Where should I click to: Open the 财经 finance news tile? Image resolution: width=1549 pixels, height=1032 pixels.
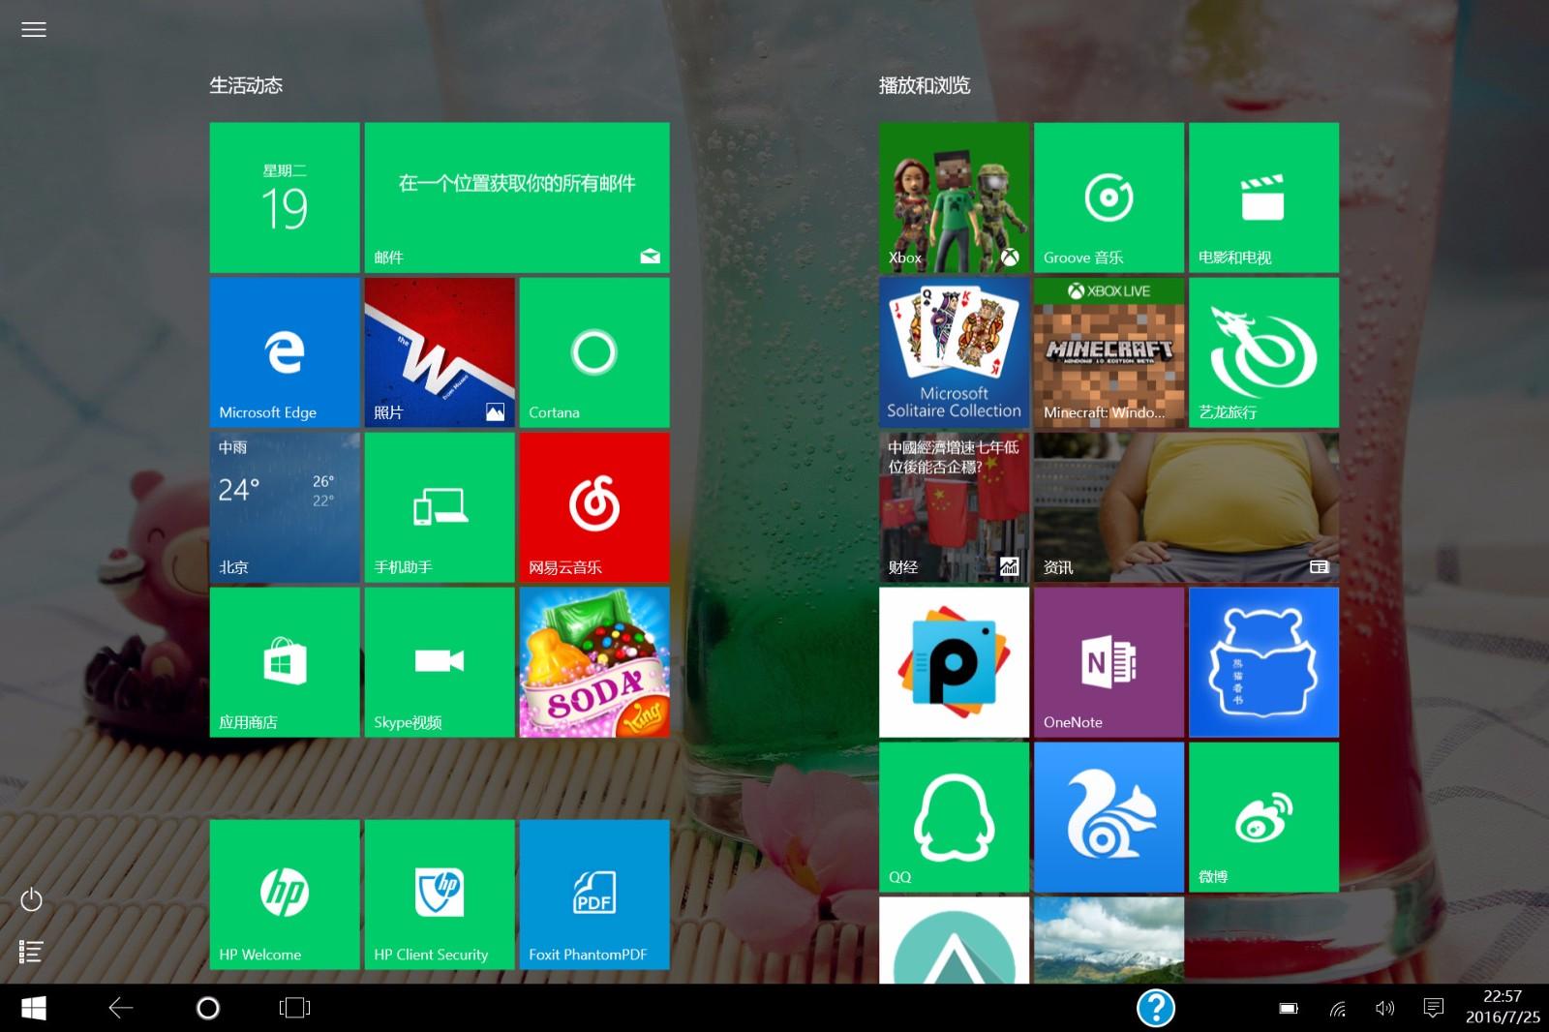(x=954, y=507)
